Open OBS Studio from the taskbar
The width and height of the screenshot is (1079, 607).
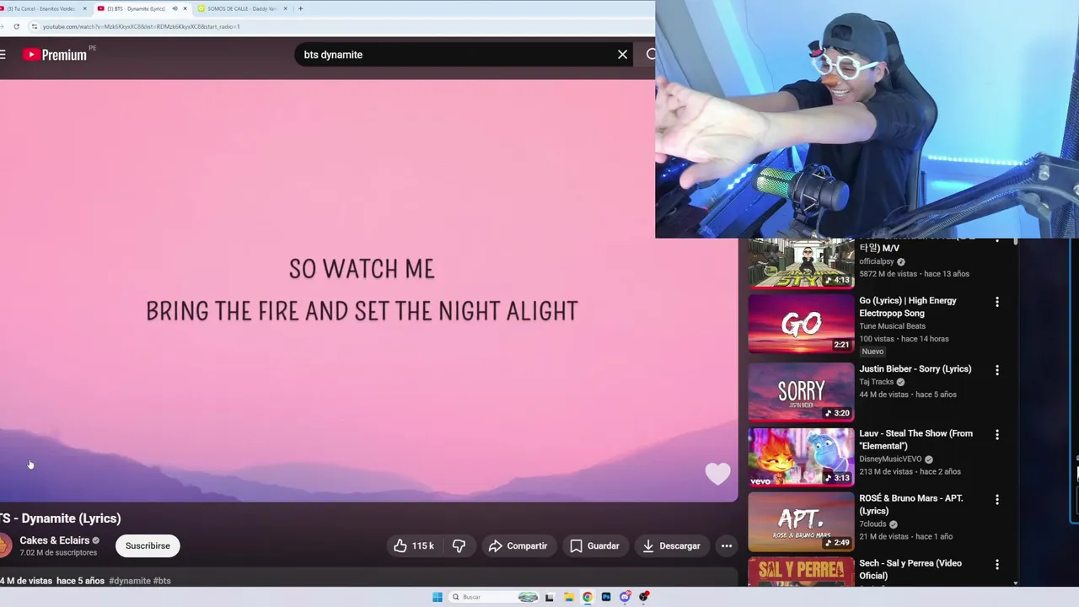coord(644,597)
